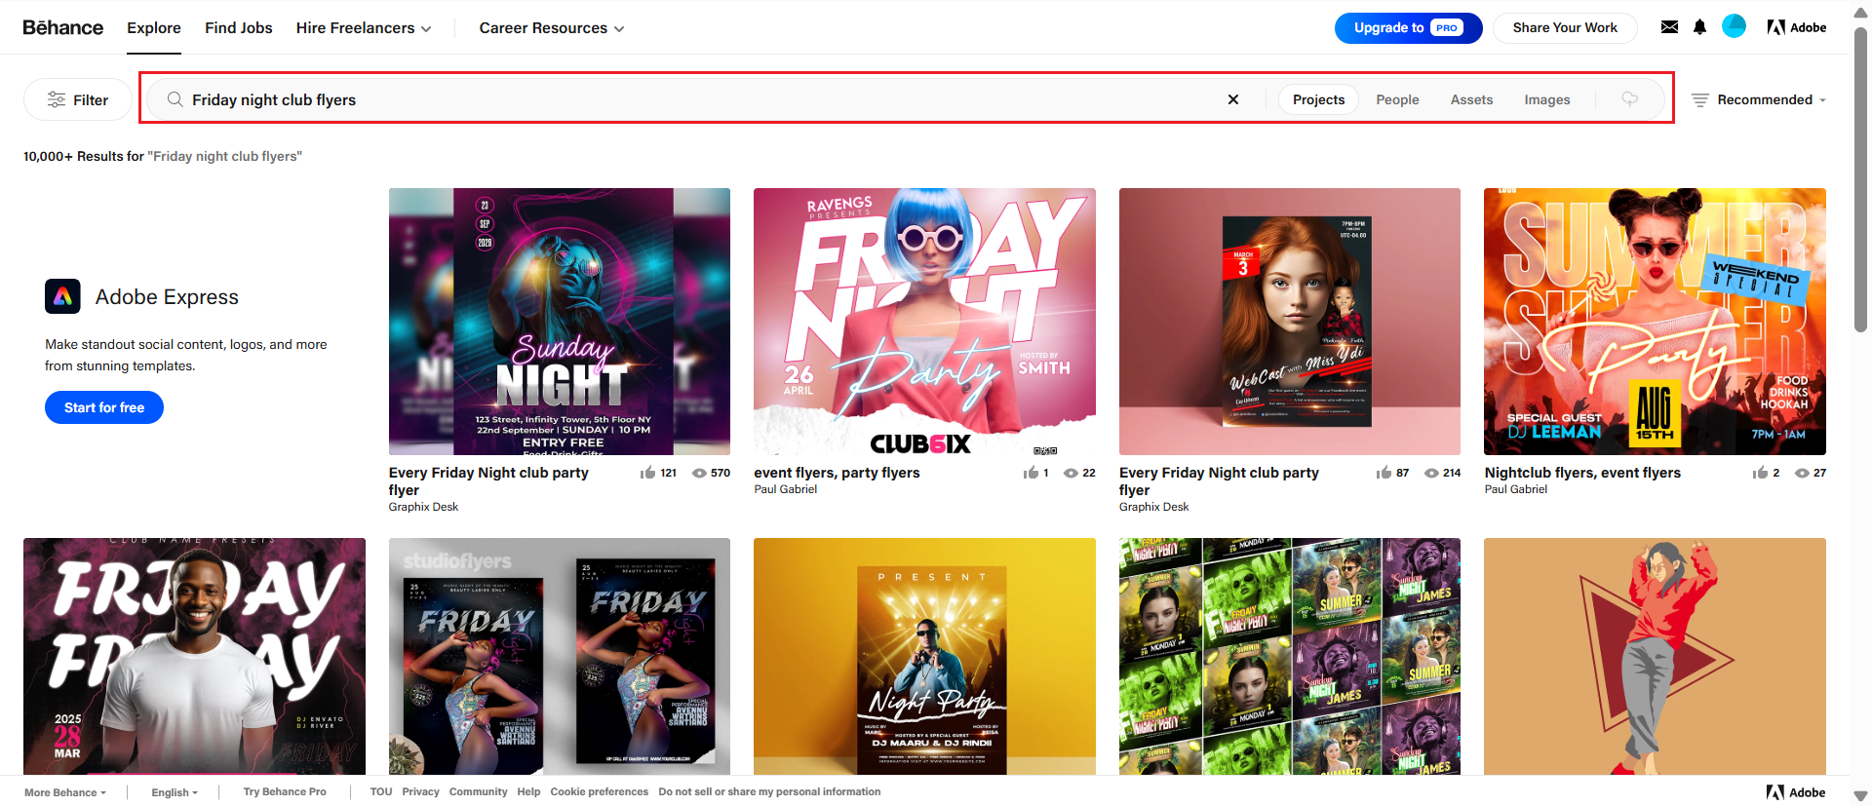Click the Adobe logo in the footer
The image size is (1872, 806).
[x=1796, y=792]
